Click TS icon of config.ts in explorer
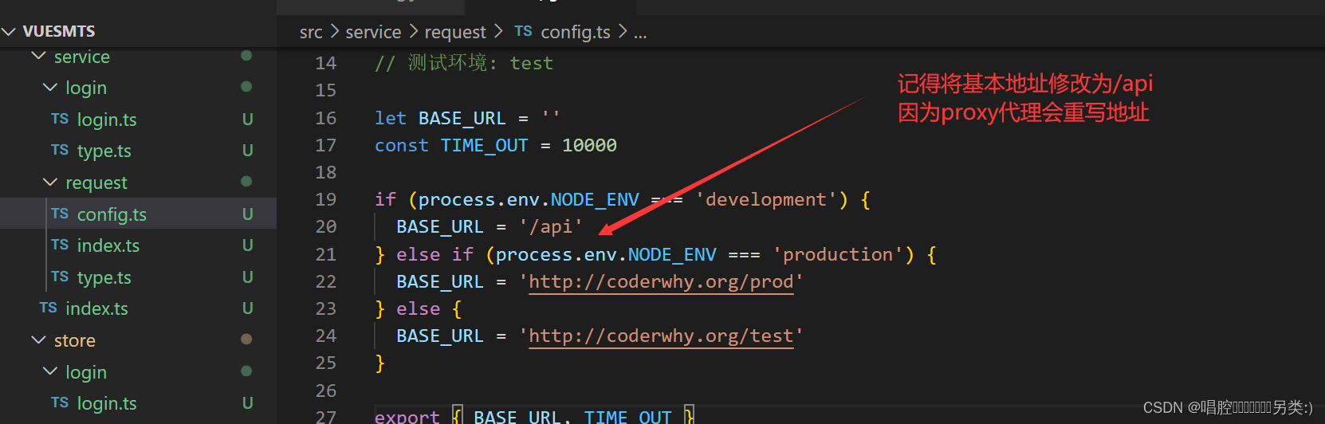 pyautogui.click(x=60, y=214)
